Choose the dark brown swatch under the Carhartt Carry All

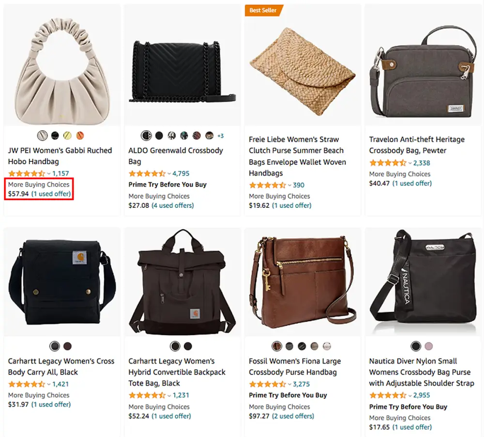pyautogui.click(x=68, y=346)
